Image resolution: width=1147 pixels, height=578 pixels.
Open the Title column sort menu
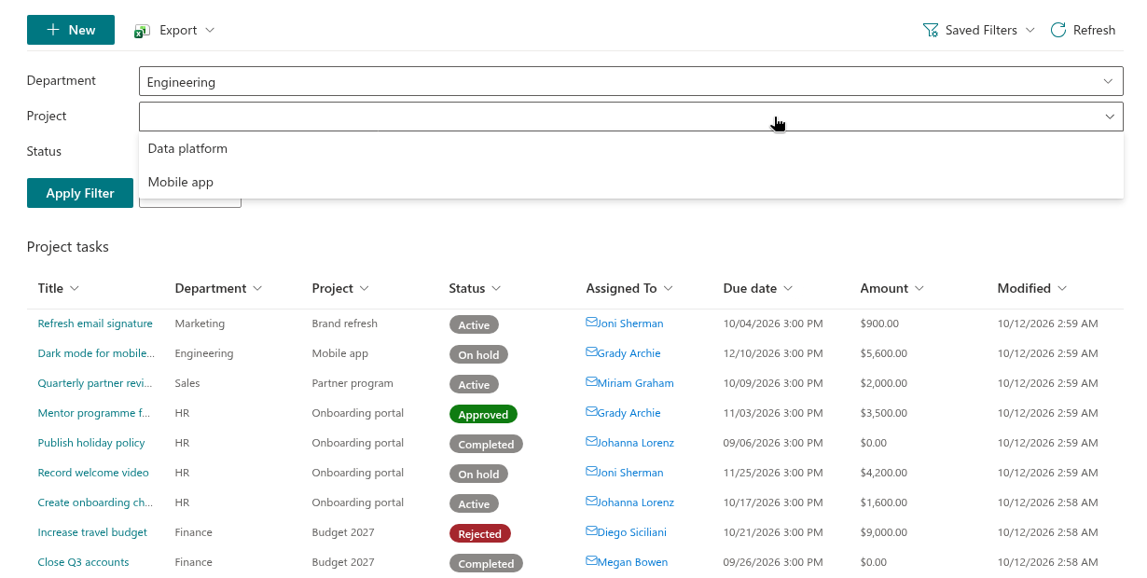click(x=75, y=288)
